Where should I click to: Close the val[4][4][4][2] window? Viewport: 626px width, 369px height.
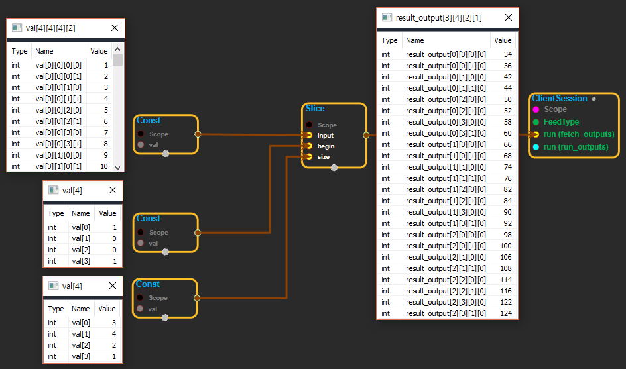115,28
